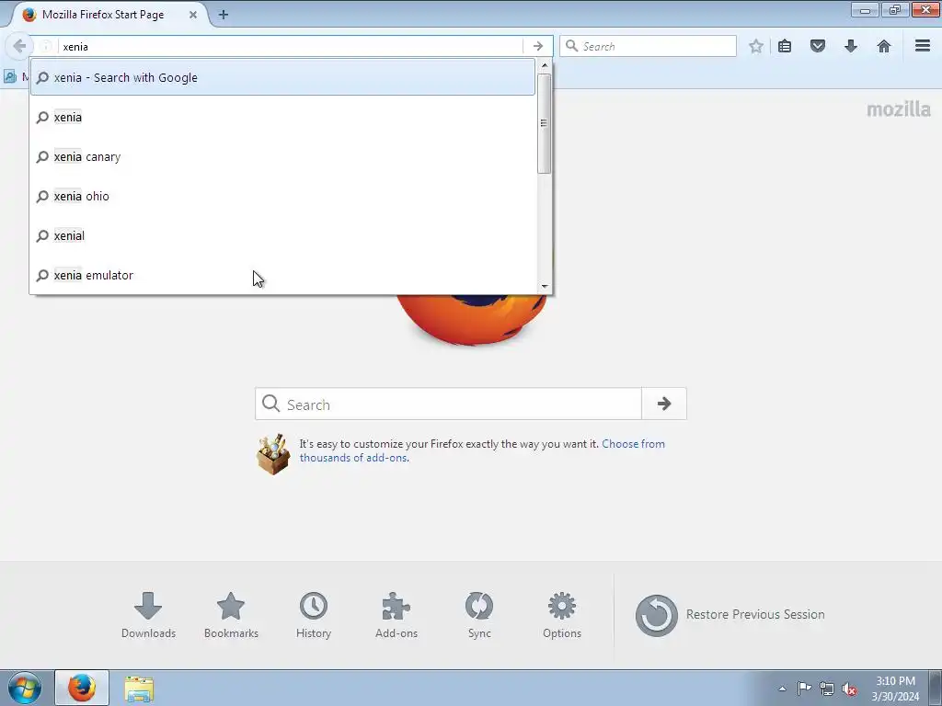Viewport: 942px width, 706px height.
Task: Open the taskbar clock showing 3:10 PM
Action: (x=895, y=689)
